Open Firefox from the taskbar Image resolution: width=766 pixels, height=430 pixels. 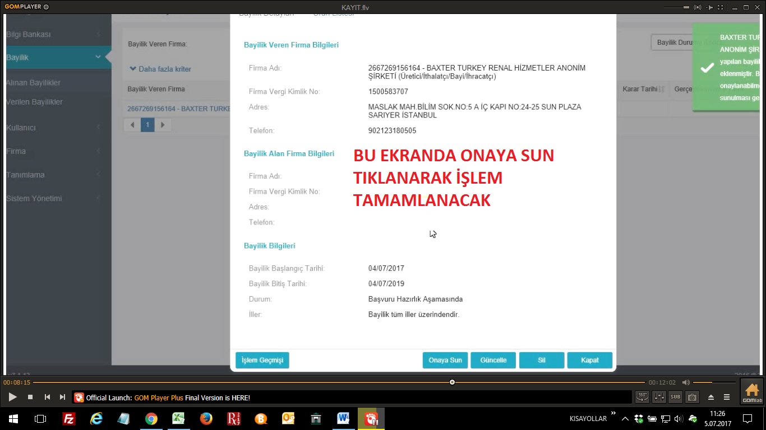206,418
